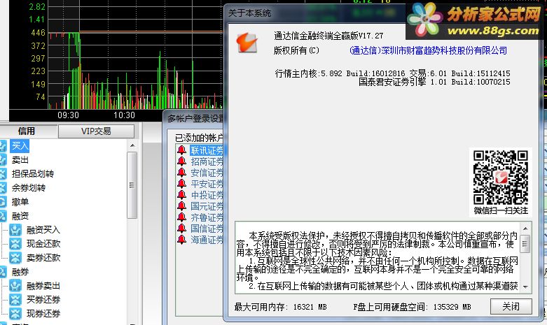547x325 pixels.
Task: Click the icon beside 融资买入
Action: 15,230
